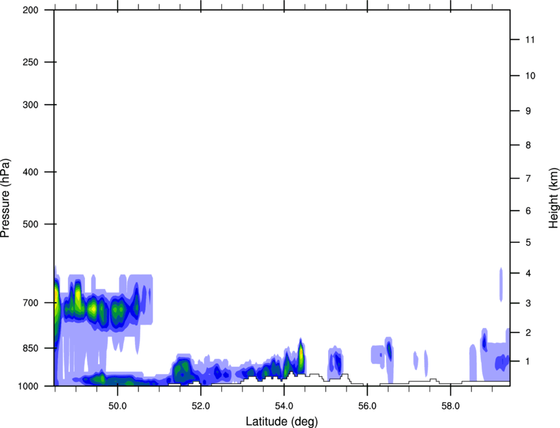The width and height of the screenshot is (560, 428).
Task: Click the 56.0 latitude tick label
Action: pyautogui.click(x=367, y=406)
